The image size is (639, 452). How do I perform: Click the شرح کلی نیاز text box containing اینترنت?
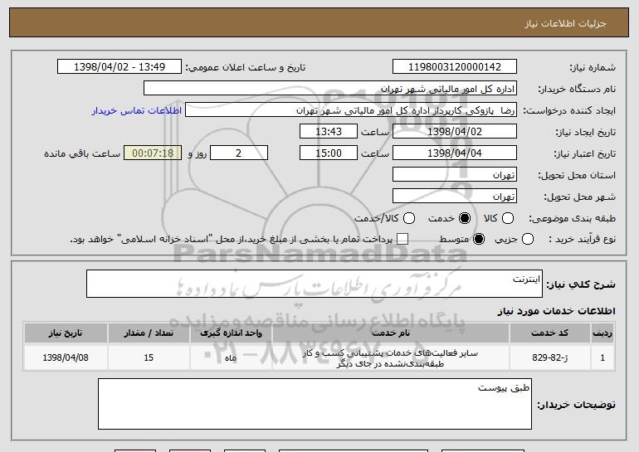coord(315,284)
